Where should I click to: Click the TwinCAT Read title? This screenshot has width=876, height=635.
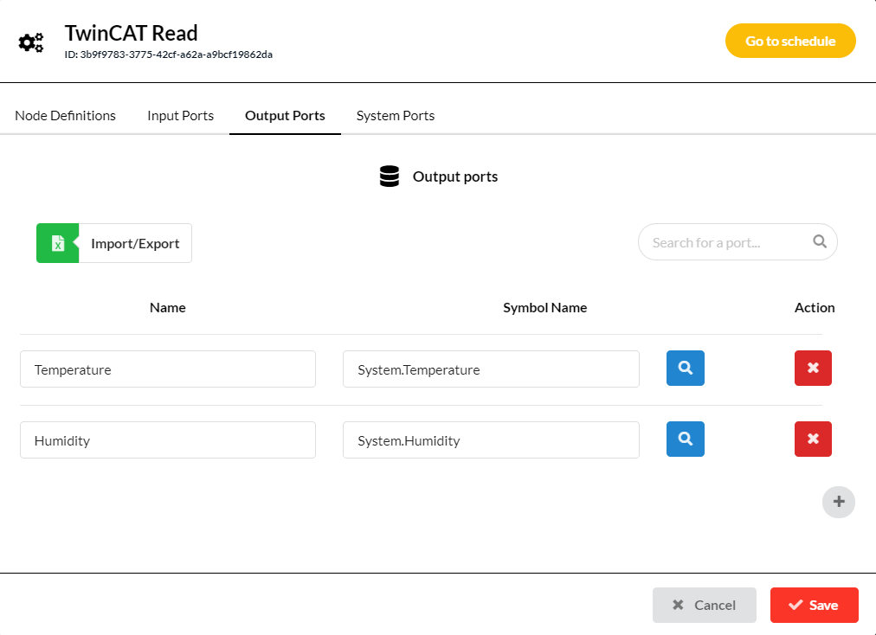132,33
